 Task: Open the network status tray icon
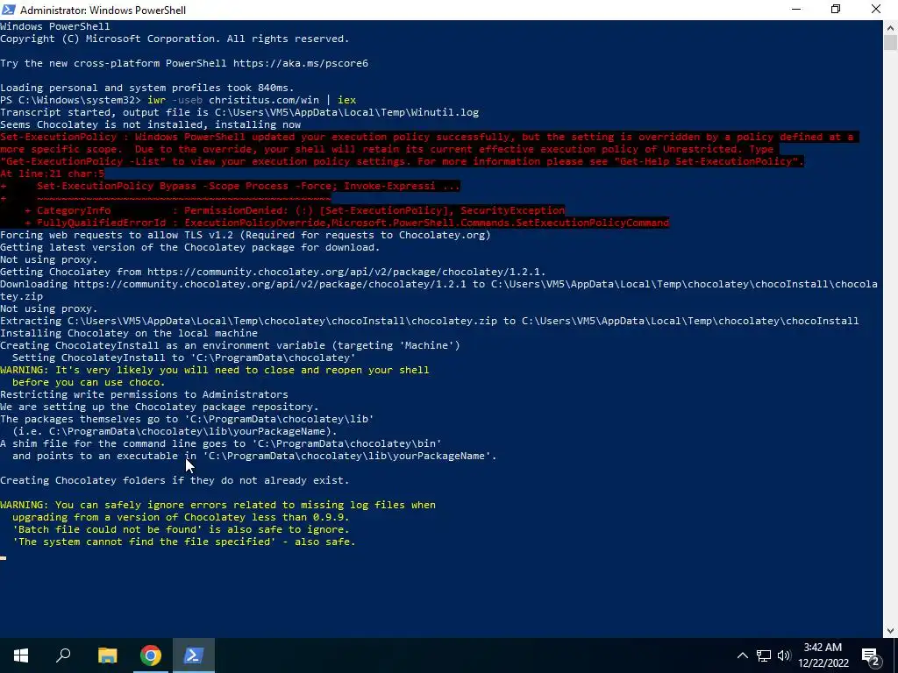coord(764,655)
